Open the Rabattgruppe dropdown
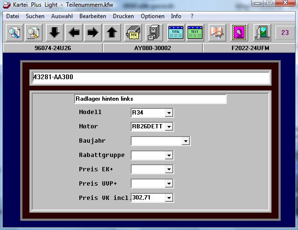This screenshot has width=298, height=230. tap(168, 156)
